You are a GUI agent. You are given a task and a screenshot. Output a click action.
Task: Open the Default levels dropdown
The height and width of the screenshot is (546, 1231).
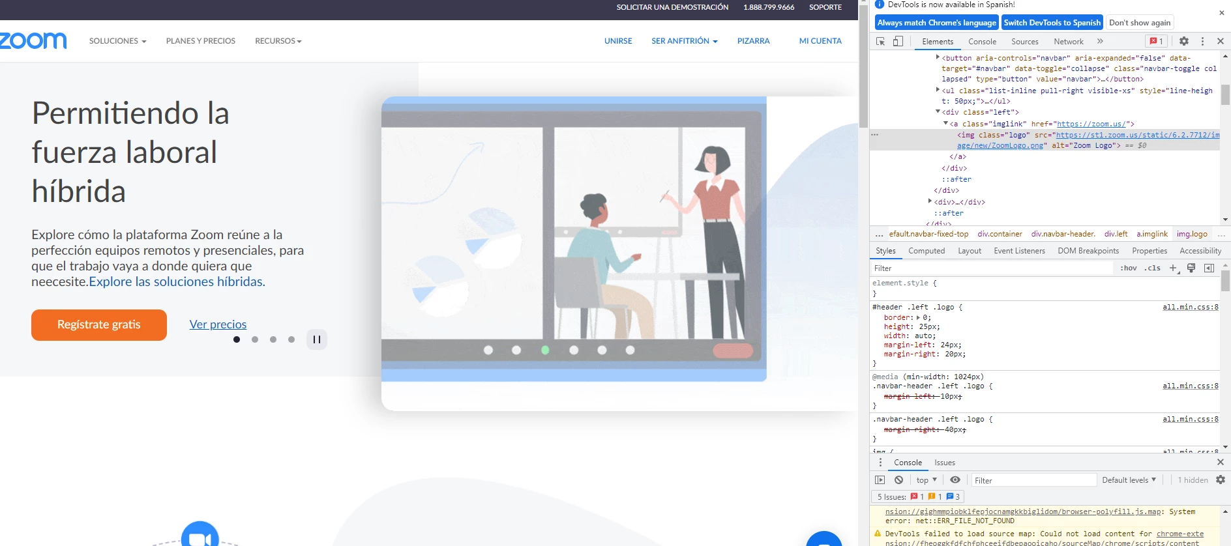pos(1129,480)
